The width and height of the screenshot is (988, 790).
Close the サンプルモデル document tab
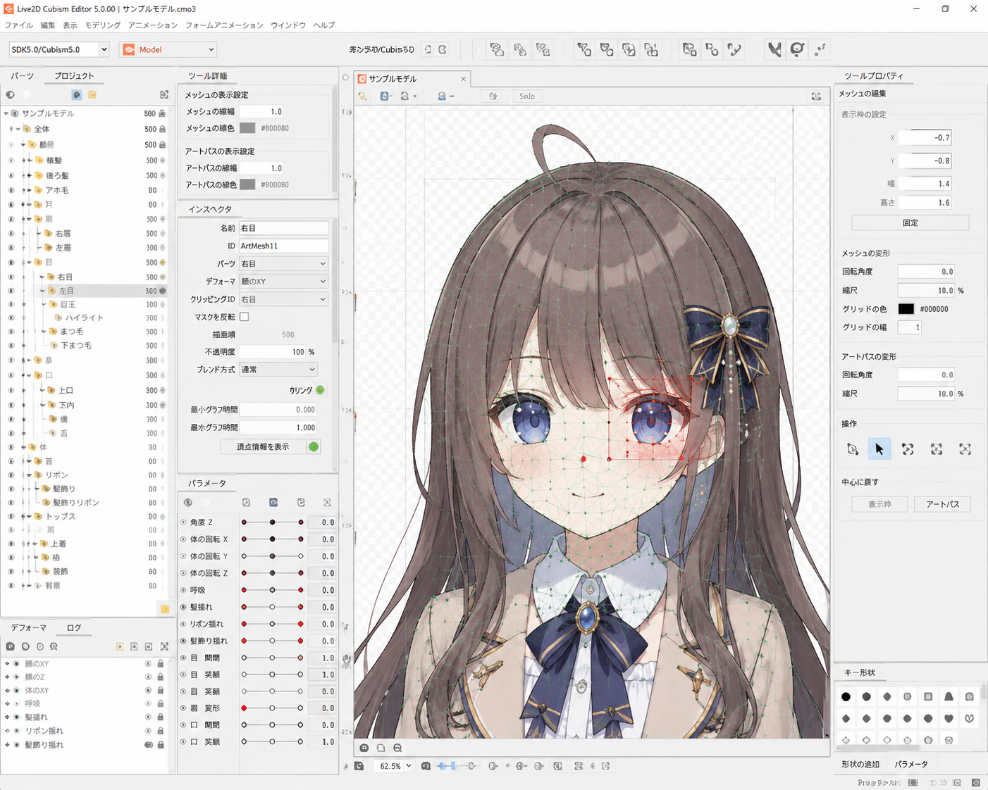tap(463, 79)
